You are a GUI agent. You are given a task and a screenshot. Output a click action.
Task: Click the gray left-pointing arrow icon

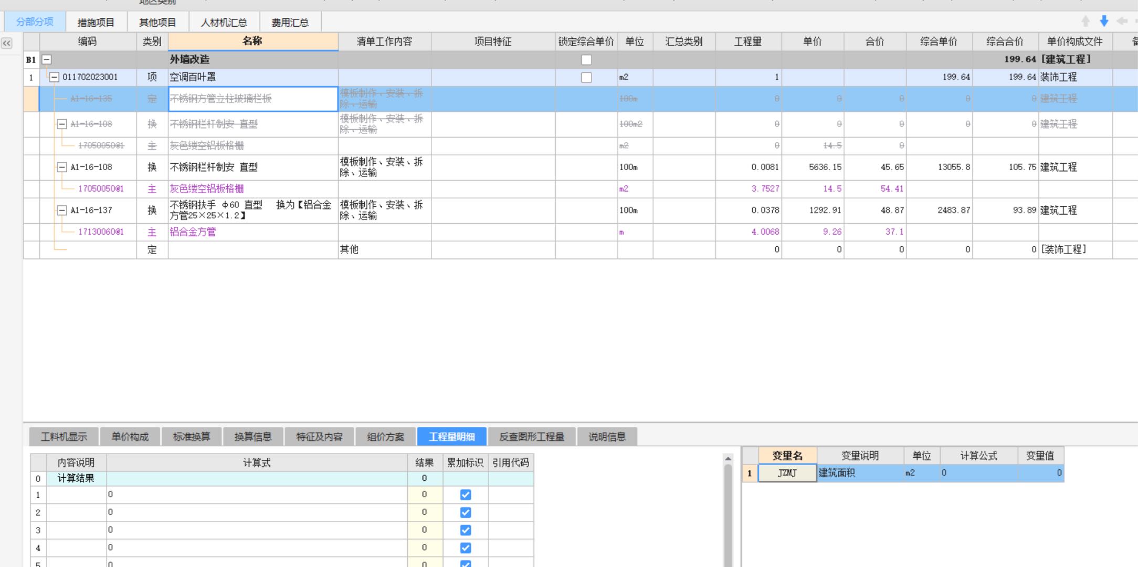[x=1122, y=21]
